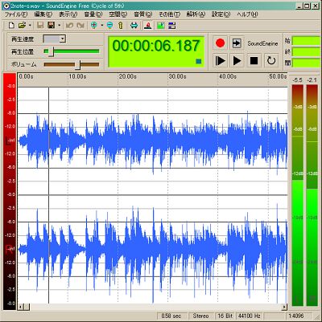The image size is (322, 322).
Task: Expand the dropdown arrow next to save-as icon
Action: (x=59, y=26)
